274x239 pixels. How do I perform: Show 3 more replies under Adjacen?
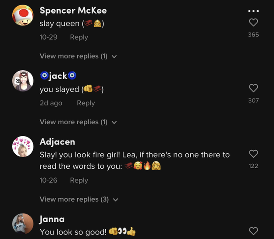[x=79, y=199]
